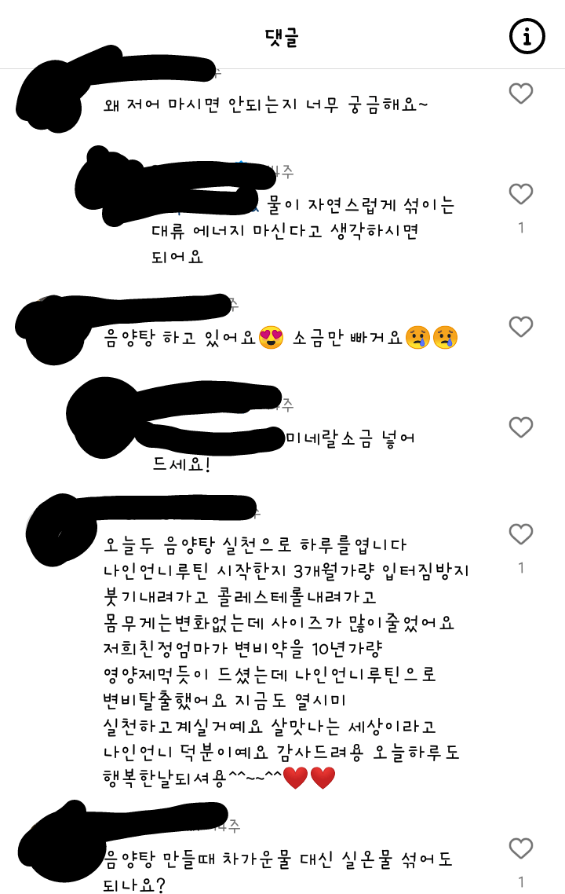565x894 pixels.
Task: Open like count beneath the 실온물 comment heart
Action: [x=520, y=881]
